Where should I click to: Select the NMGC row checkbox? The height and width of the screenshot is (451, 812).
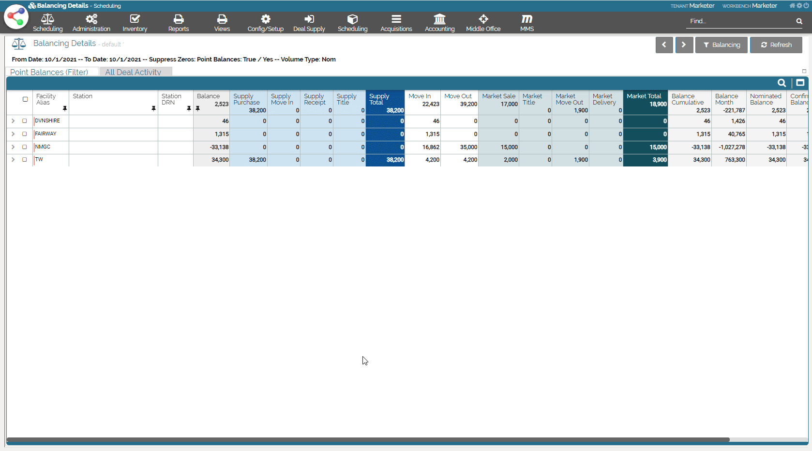[25, 147]
